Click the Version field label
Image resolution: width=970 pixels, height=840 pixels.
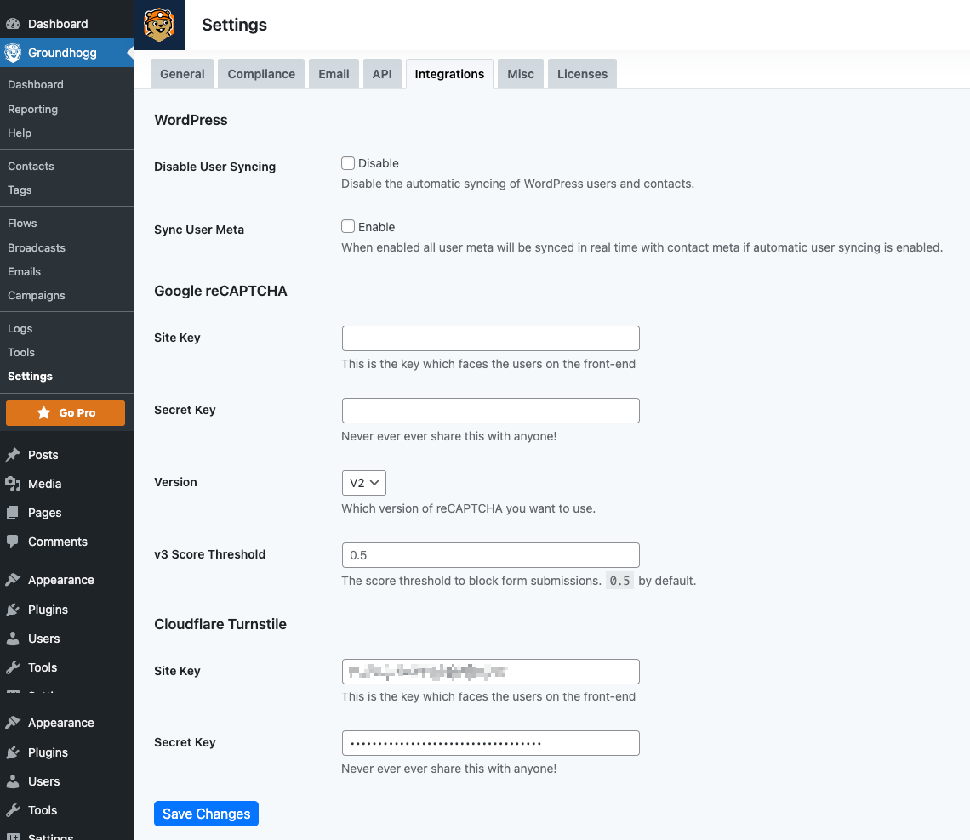(x=175, y=482)
